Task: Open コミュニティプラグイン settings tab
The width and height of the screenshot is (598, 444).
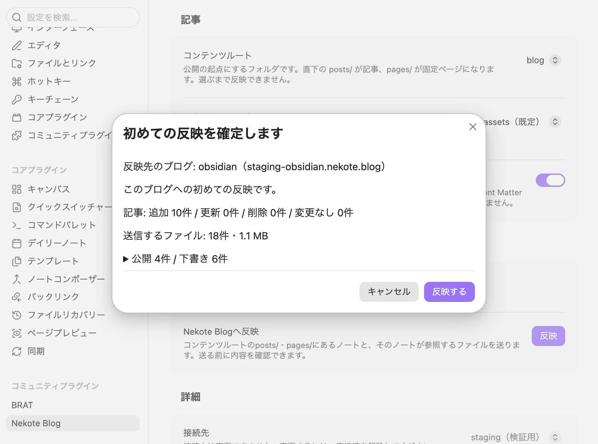Action: pos(70,135)
